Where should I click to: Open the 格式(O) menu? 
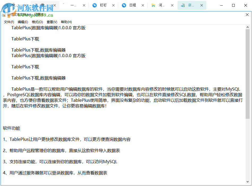click(x=37, y=22)
